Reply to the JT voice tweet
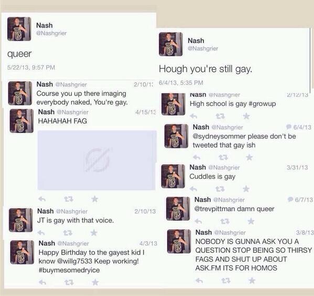The width and height of the screenshot is (314, 296). pyautogui.click(x=41, y=232)
